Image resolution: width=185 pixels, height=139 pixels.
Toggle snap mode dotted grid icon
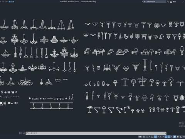tap(147, 137)
